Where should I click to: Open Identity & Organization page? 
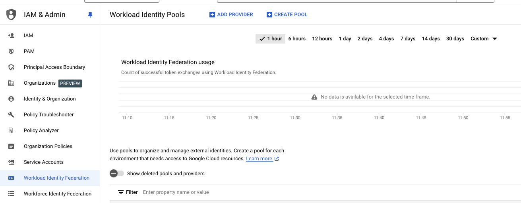click(x=50, y=99)
